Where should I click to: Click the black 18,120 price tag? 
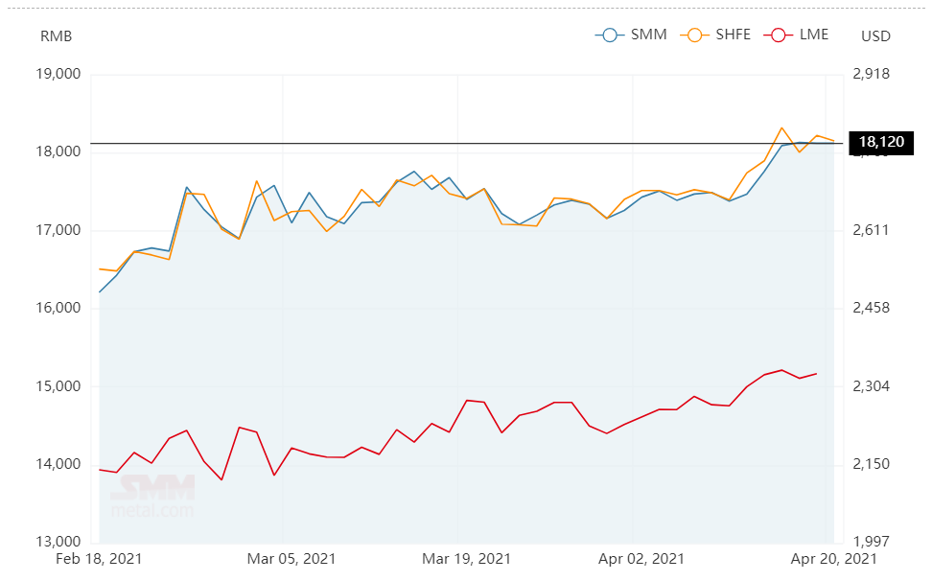click(881, 144)
